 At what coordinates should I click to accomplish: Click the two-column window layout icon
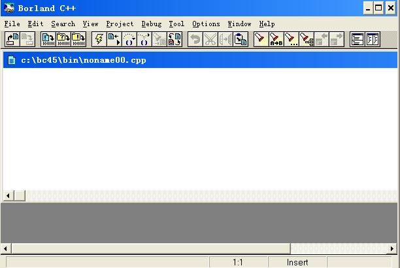point(373,39)
